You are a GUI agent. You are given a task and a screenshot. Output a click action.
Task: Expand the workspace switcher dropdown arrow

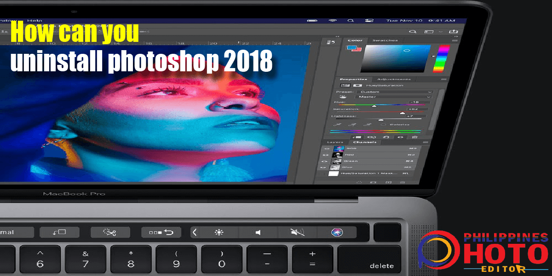coord(441,32)
